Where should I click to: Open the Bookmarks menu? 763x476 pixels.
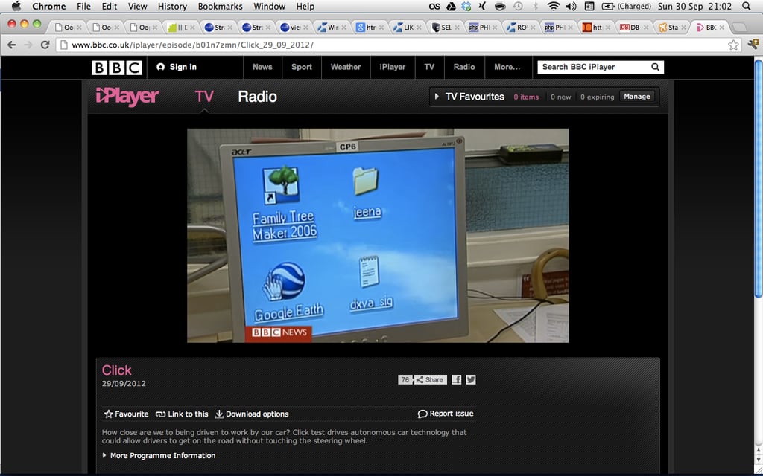tap(220, 6)
